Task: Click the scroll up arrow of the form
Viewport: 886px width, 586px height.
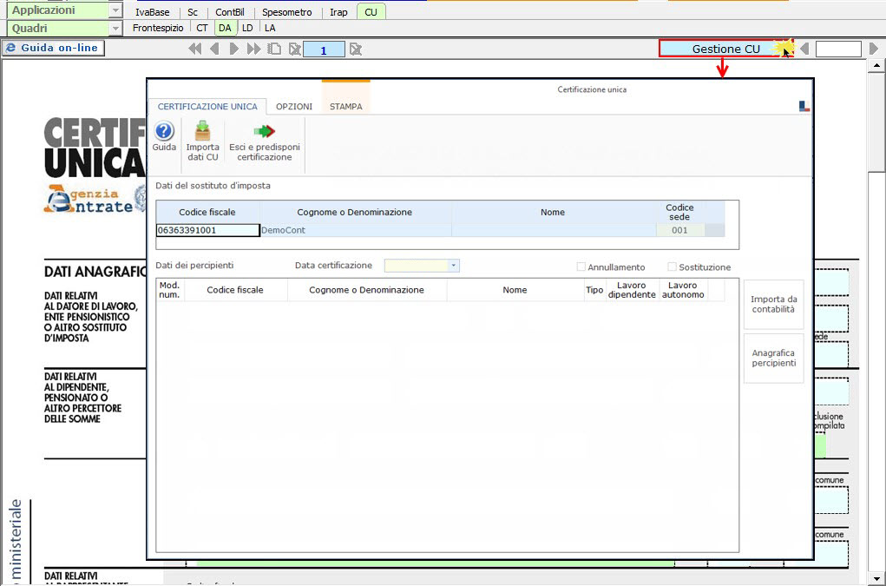Action: pos(876,66)
